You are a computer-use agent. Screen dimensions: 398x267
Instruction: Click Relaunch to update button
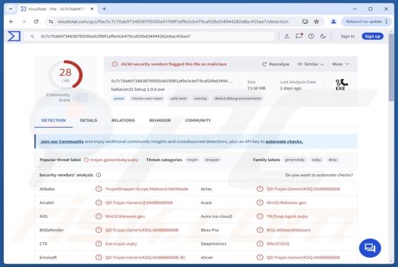364,21
